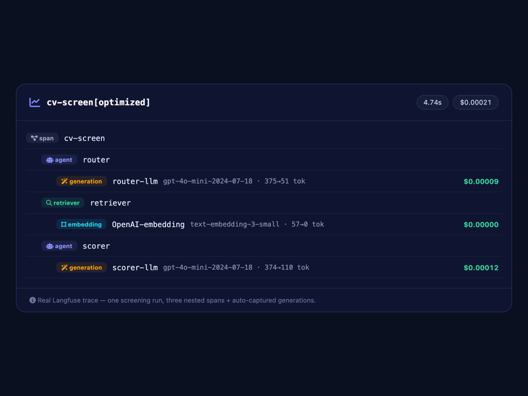Open the retriever row name
This screenshot has width=528, height=396.
pyautogui.click(x=110, y=203)
